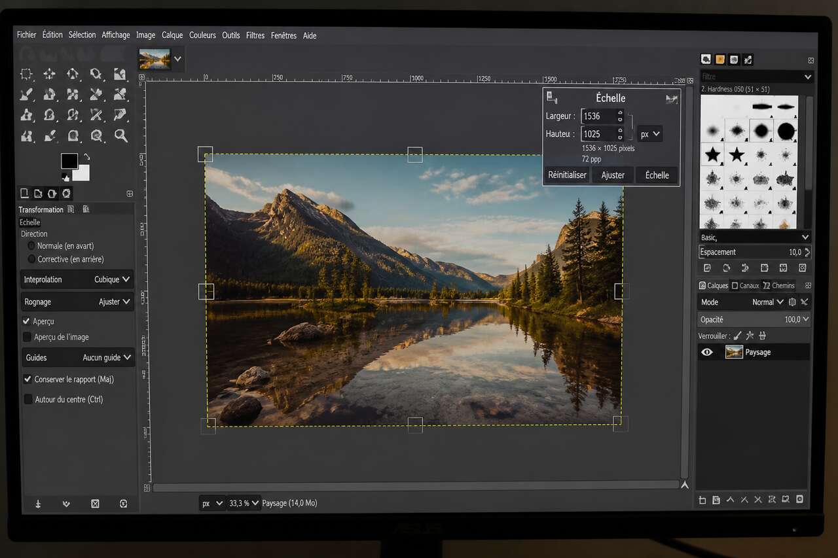Switch to the Chemins tab
This screenshot has width=838, height=558.
pyautogui.click(x=778, y=286)
